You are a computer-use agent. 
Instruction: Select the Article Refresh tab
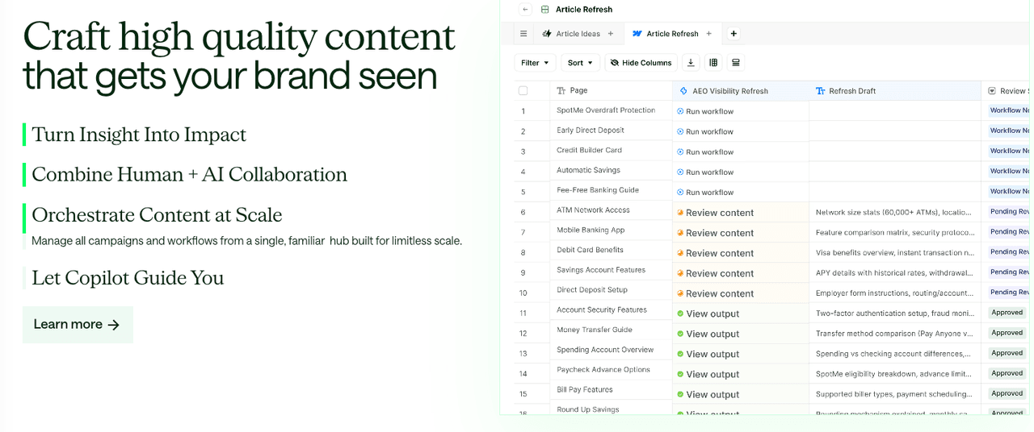tap(672, 34)
